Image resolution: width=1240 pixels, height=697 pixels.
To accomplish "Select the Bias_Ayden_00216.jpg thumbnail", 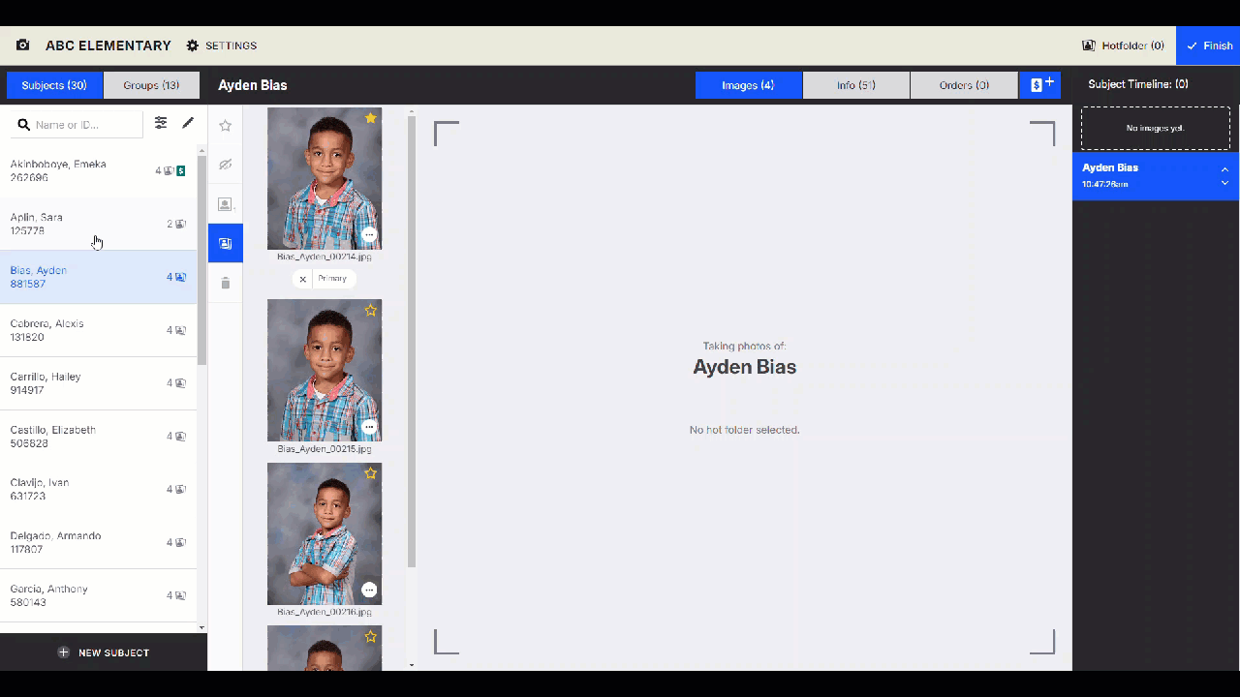I will click(x=325, y=533).
